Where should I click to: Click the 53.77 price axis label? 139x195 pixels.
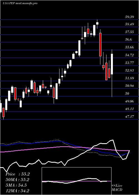(x=129, y=63)
